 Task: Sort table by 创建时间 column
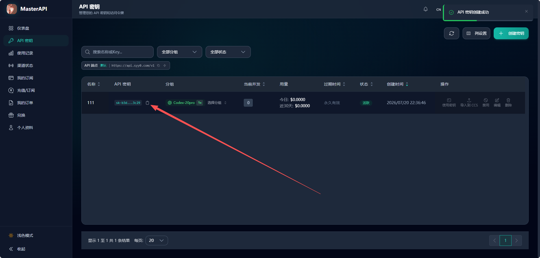pyautogui.click(x=398, y=84)
